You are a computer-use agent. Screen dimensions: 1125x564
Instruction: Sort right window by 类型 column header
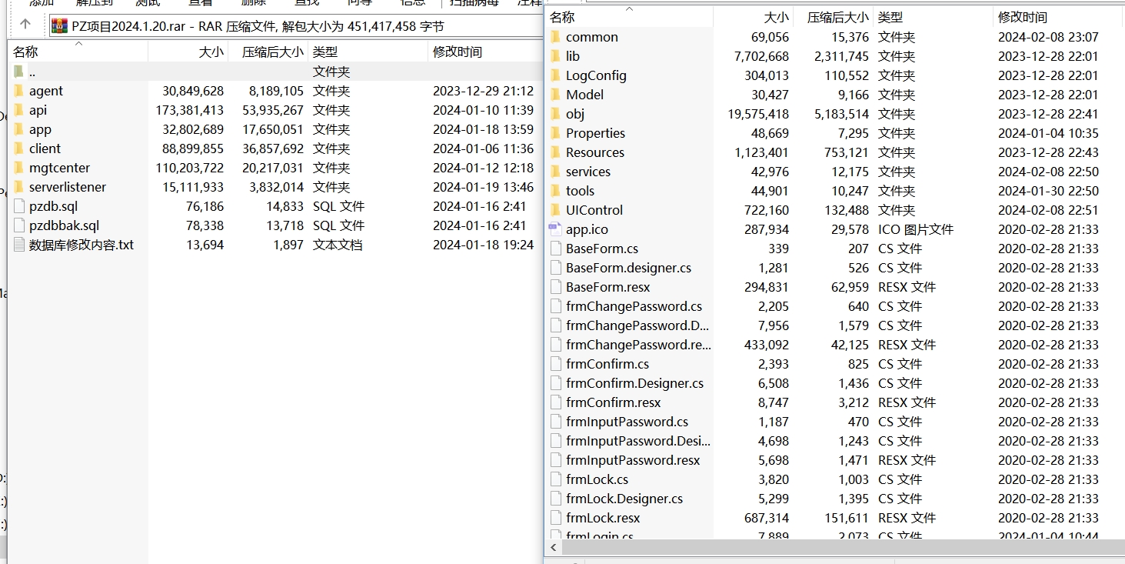click(934, 17)
